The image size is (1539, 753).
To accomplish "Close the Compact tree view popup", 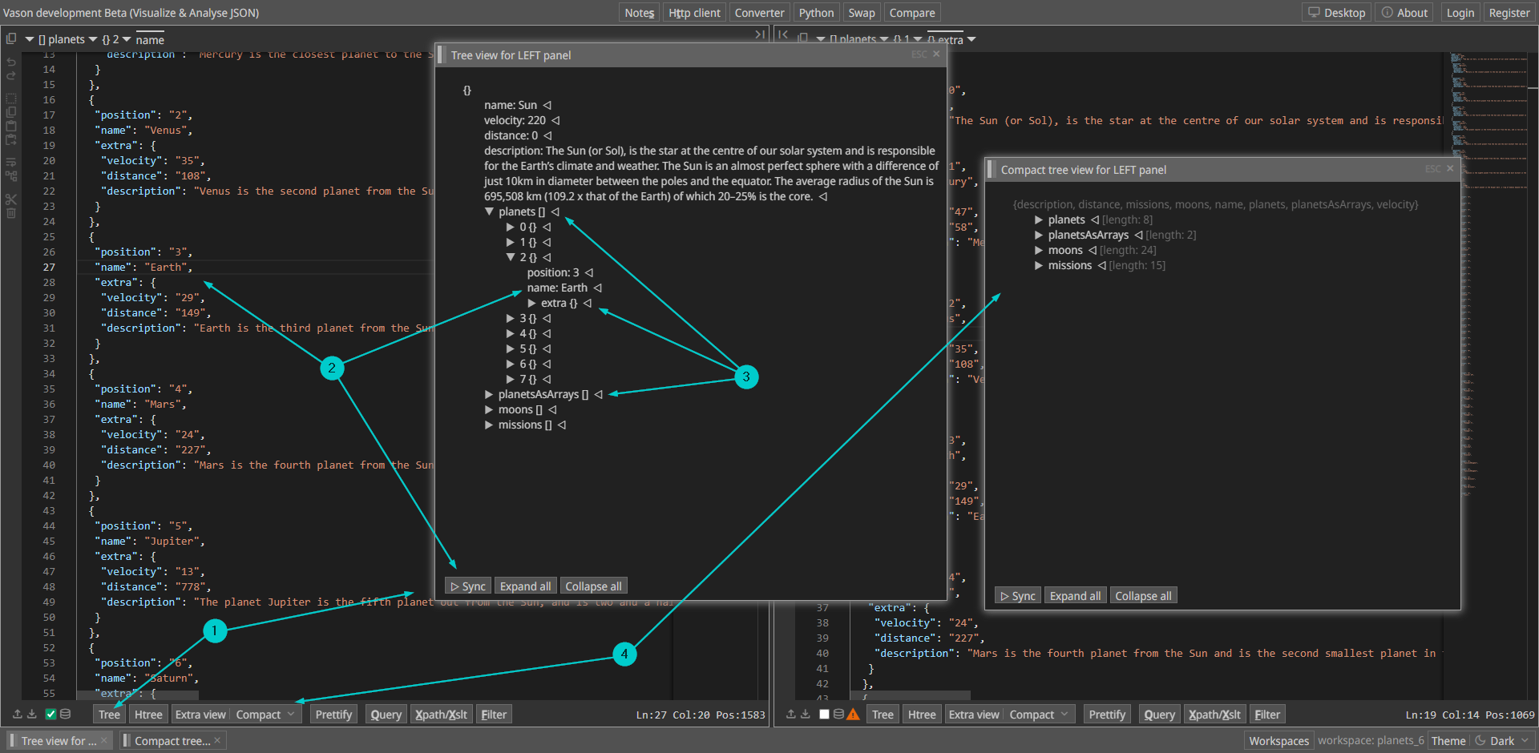I will click(x=1450, y=169).
